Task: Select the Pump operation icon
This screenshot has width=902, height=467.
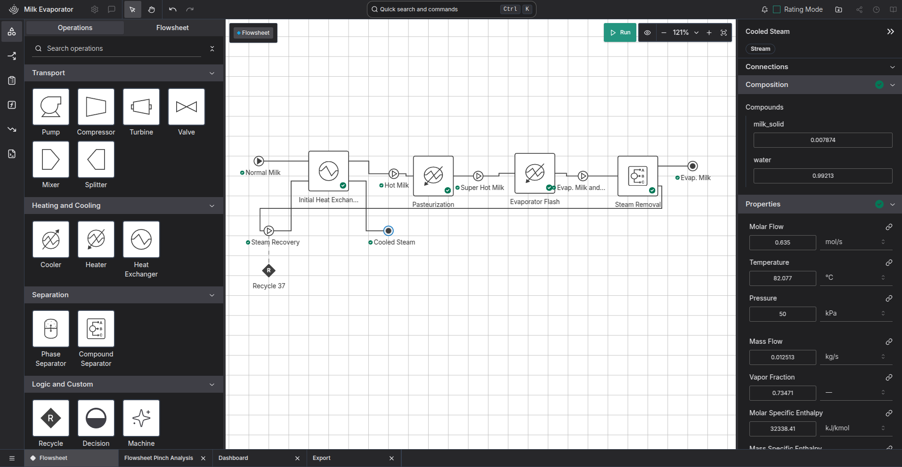Action: coord(51,107)
